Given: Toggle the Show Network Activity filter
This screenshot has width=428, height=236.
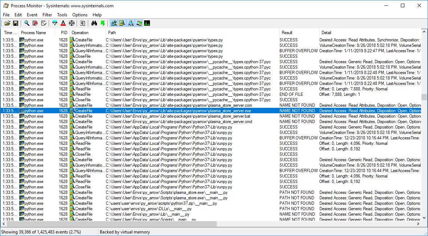Looking at the screenshot, I should pyautogui.click(x=131, y=23).
